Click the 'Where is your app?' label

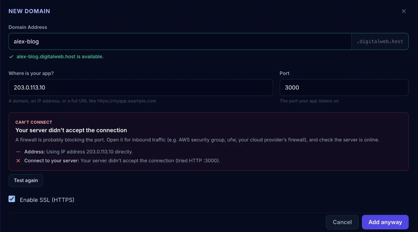31,73
